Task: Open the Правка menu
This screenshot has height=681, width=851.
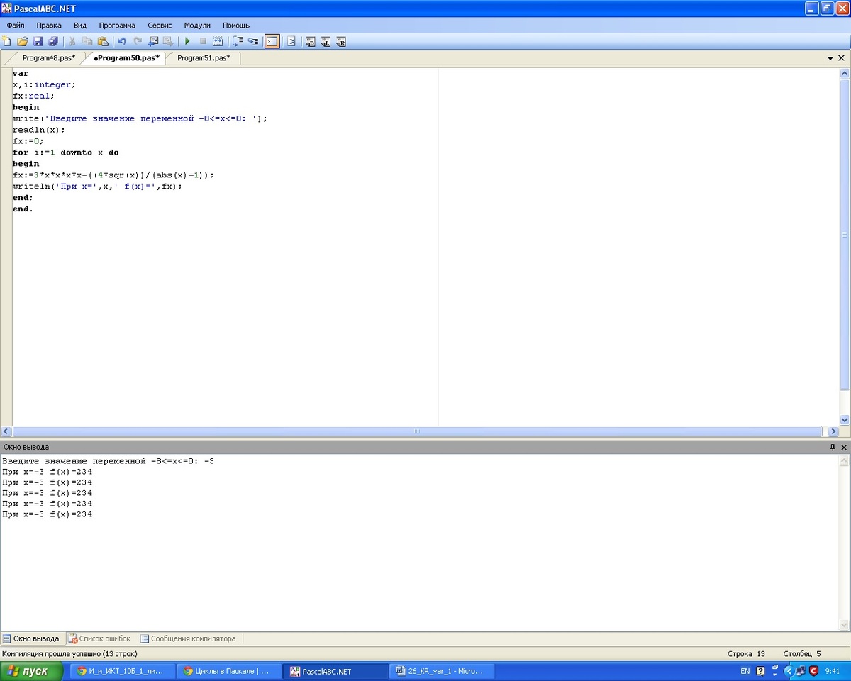Action: click(x=49, y=25)
